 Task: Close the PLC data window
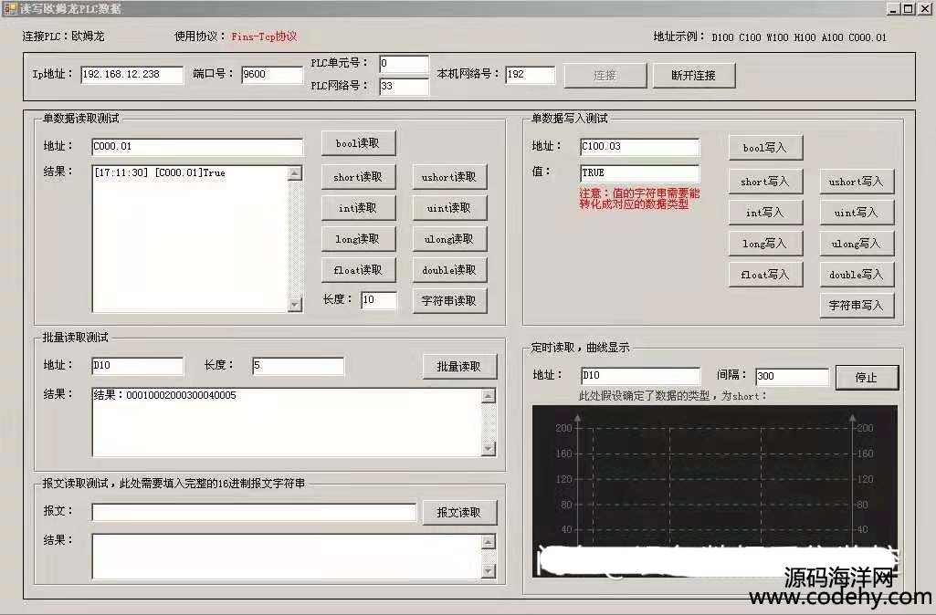[x=923, y=9]
